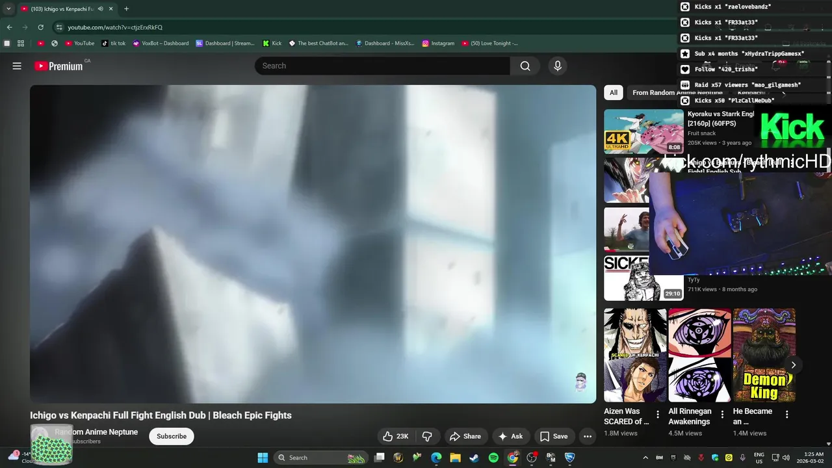832x468 pixels.
Task: Reload the page with refresh icon
Action: tap(40, 27)
